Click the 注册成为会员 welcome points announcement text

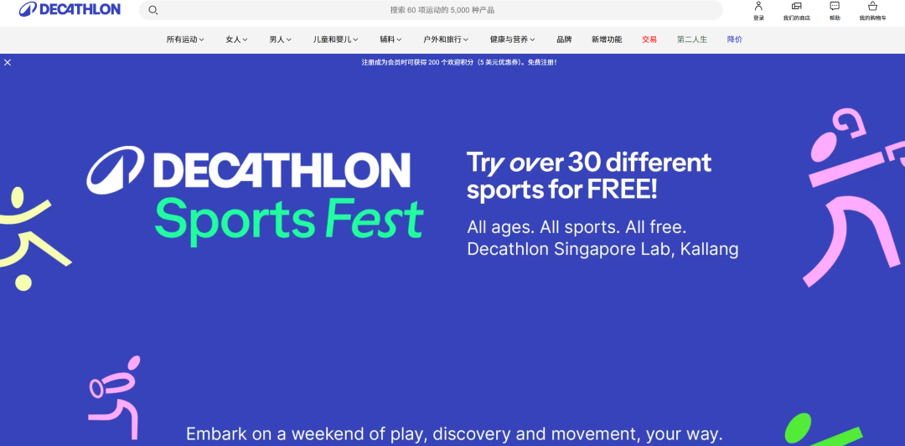[x=459, y=62]
